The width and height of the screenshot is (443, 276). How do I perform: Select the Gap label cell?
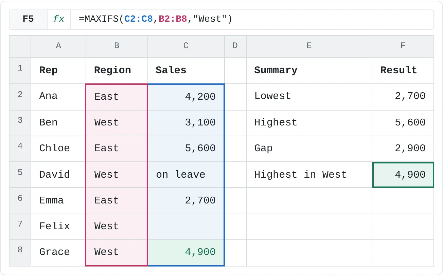tap(309, 149)
